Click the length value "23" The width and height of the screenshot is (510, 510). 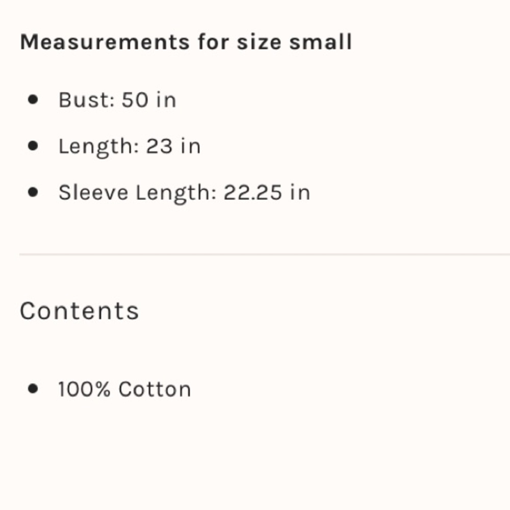160,146
